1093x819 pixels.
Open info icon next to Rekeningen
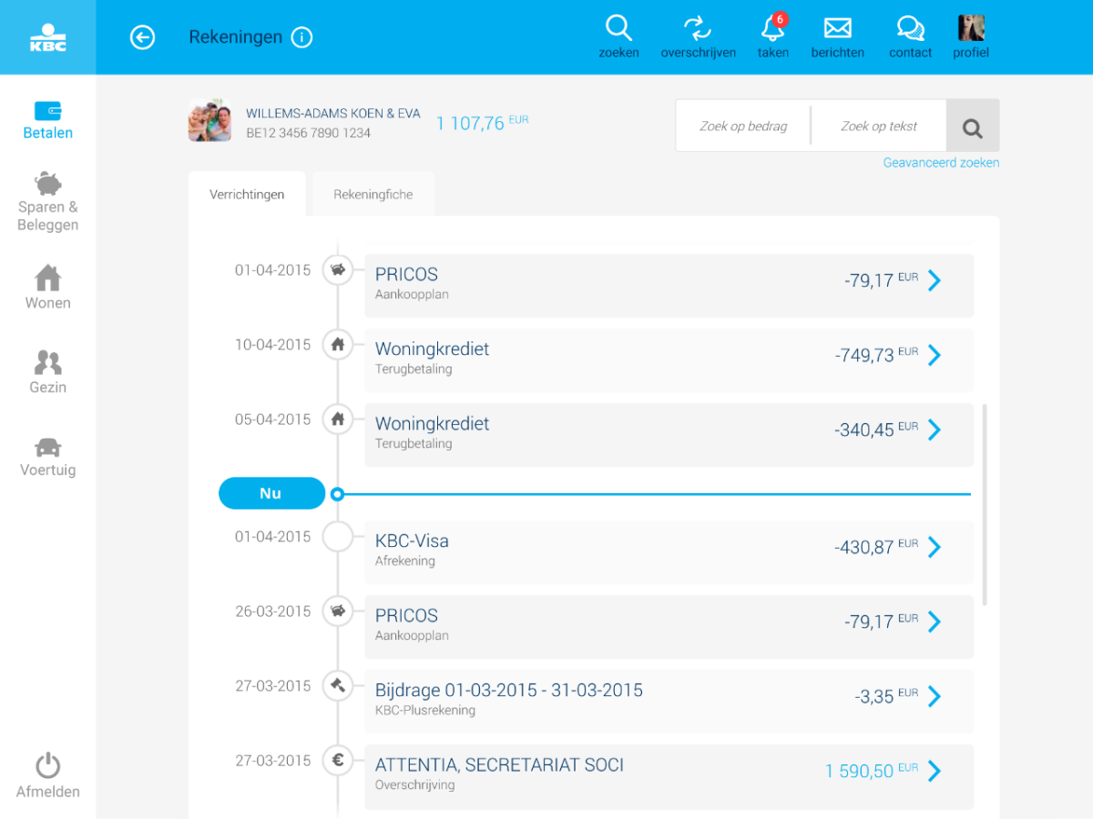tap(301, 37)
